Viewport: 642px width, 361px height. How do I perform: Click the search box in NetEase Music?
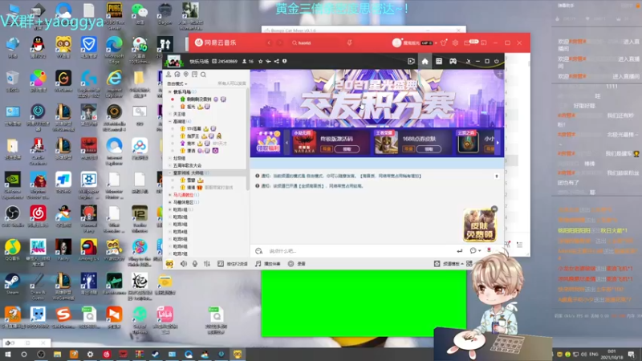tap(315, 43)
